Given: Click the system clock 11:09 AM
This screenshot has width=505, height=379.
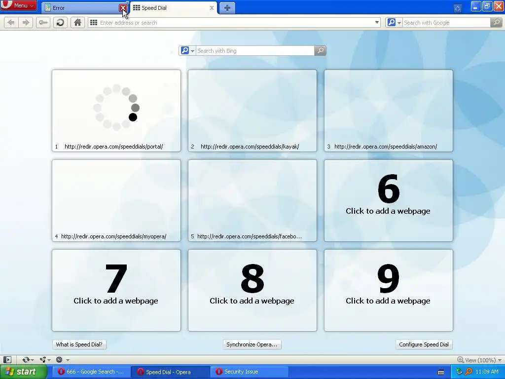Looking at the screenshot, I should coord(487,372).
